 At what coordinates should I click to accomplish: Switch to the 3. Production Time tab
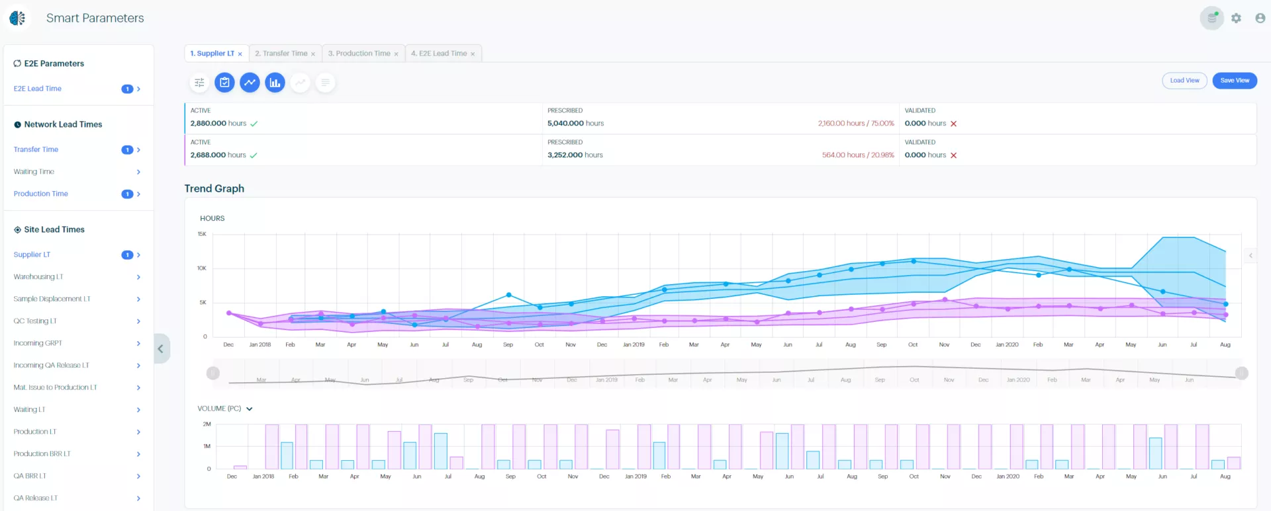point(359,54)
